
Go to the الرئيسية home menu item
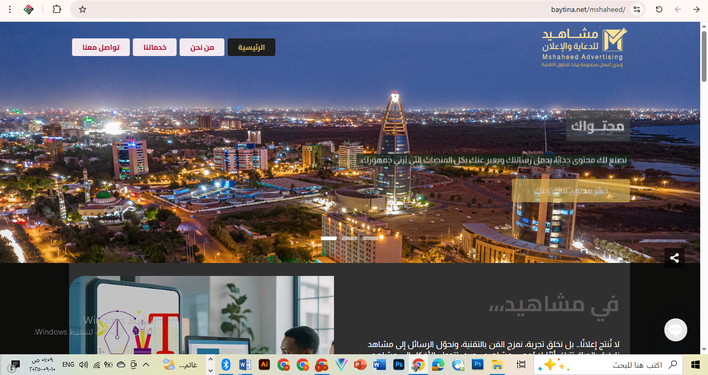(x=251, y=47)
